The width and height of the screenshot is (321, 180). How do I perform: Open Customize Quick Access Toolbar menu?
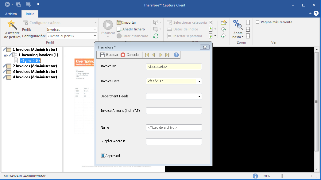click(38, 4)
